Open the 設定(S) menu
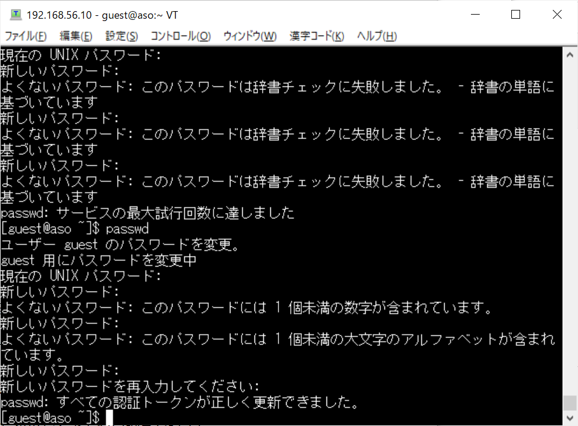Screen dimensions: 578x426 pyautogui.click(x=122, y=36)
